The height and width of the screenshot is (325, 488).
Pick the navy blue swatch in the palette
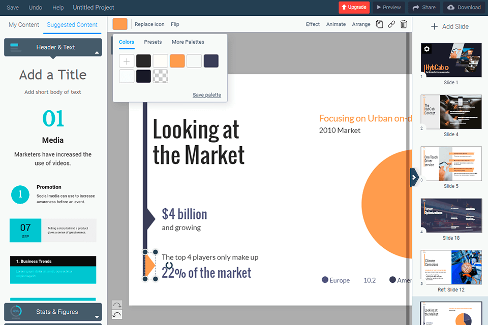click(x=211, y=61)
